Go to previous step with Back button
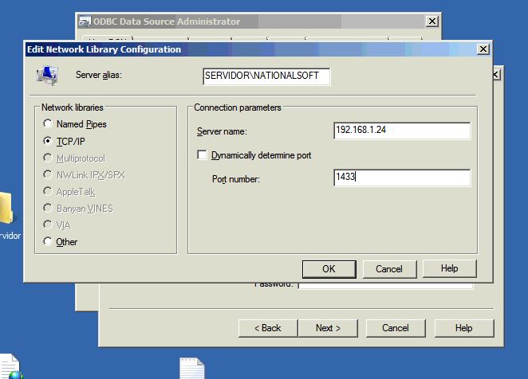 tap(268, 328)
